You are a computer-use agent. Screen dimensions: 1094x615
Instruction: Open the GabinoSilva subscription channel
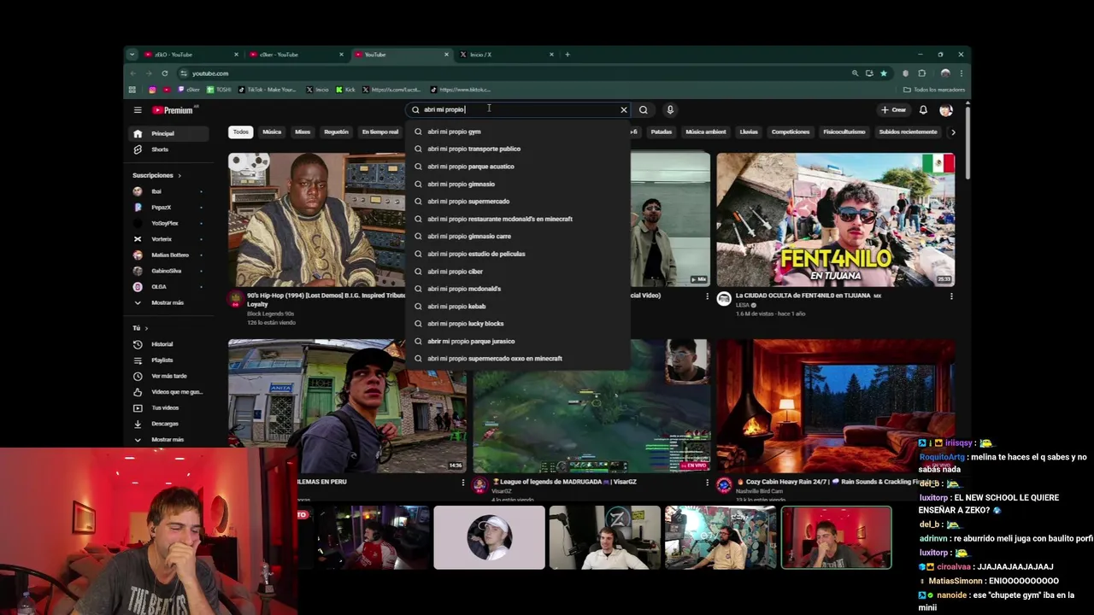tap(167, 271)
